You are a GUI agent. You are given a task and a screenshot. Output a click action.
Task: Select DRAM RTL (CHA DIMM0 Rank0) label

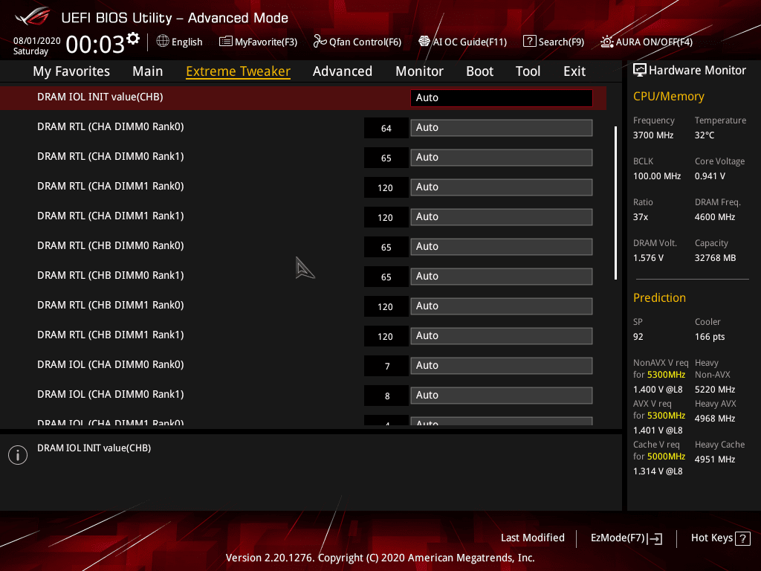coord(111,126)
